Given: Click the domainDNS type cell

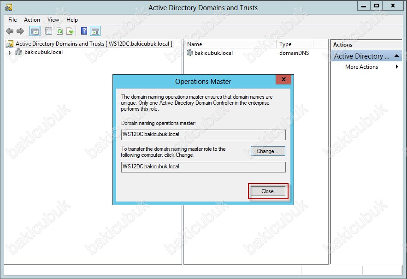Looking at the screenshot, I should (x=294, y=53).
